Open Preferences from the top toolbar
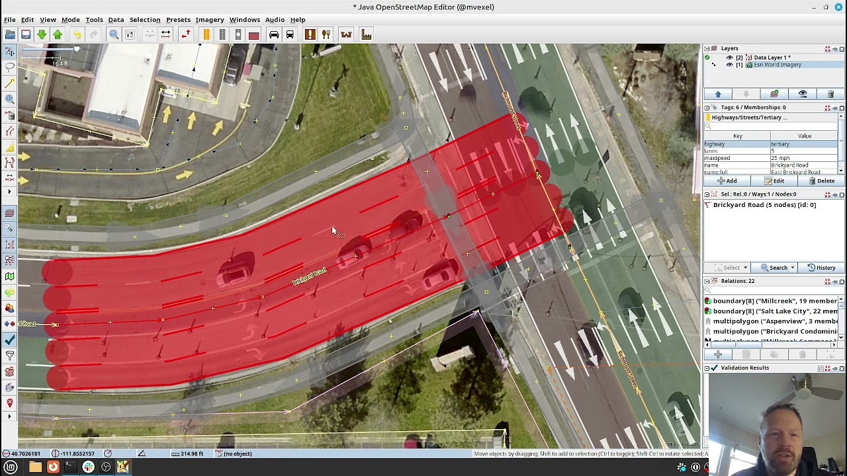The image size is (847, 476). (130, 34)
